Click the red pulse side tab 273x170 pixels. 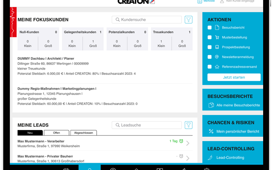(x=13, y=22)
